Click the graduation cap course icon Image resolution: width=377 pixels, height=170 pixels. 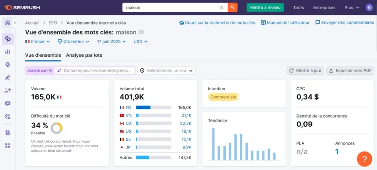point(181,23)
